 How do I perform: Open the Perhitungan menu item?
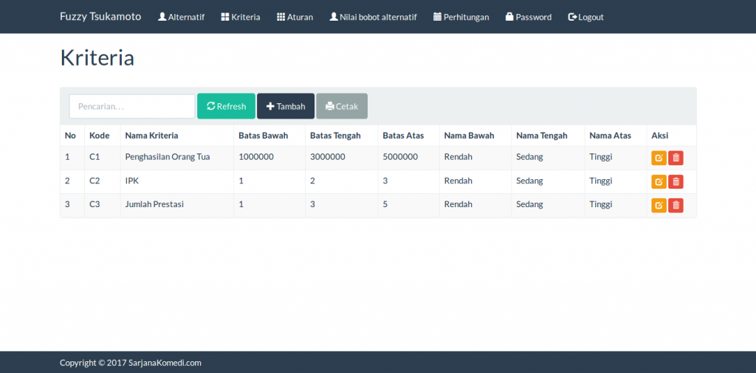[461, 17]
